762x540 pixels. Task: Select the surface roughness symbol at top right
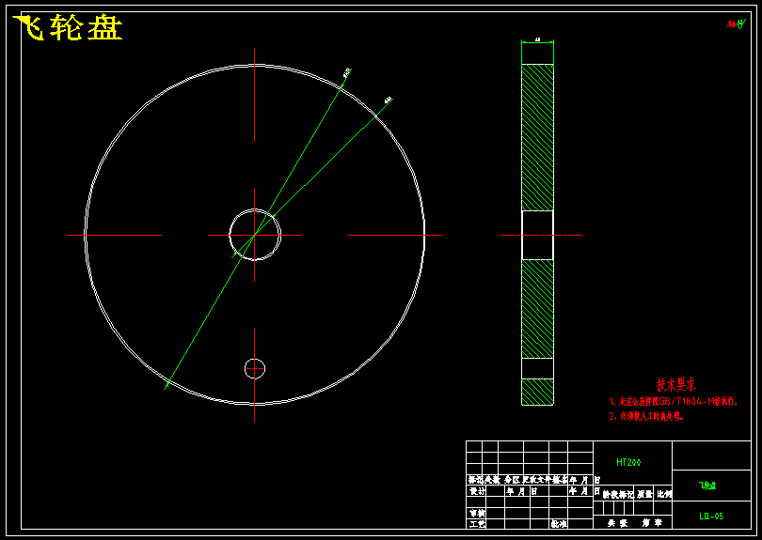tap(737, 23)
